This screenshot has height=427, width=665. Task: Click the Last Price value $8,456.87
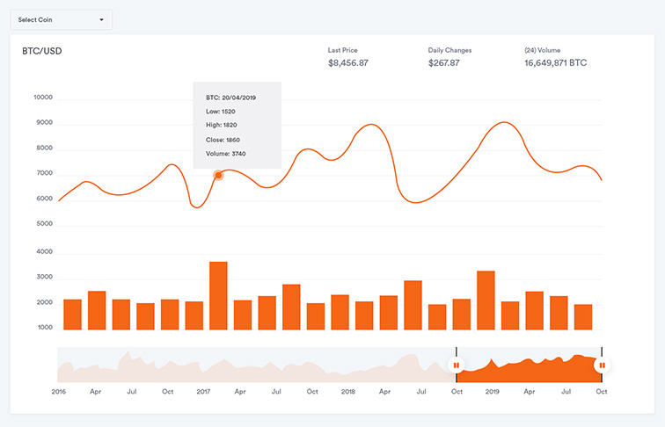click(x=348, y=63)
